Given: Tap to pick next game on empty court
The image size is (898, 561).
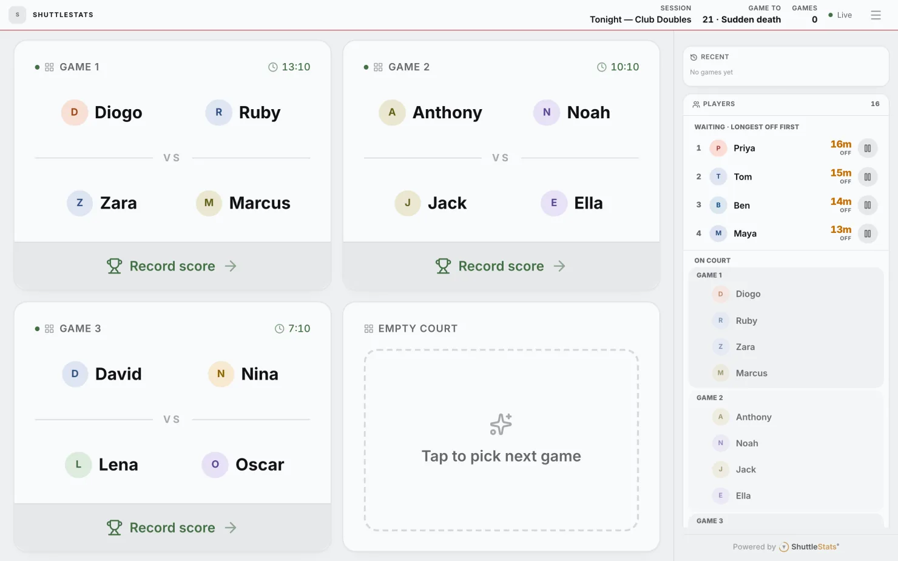Looking at the screenshot, I should coord(501,440).
